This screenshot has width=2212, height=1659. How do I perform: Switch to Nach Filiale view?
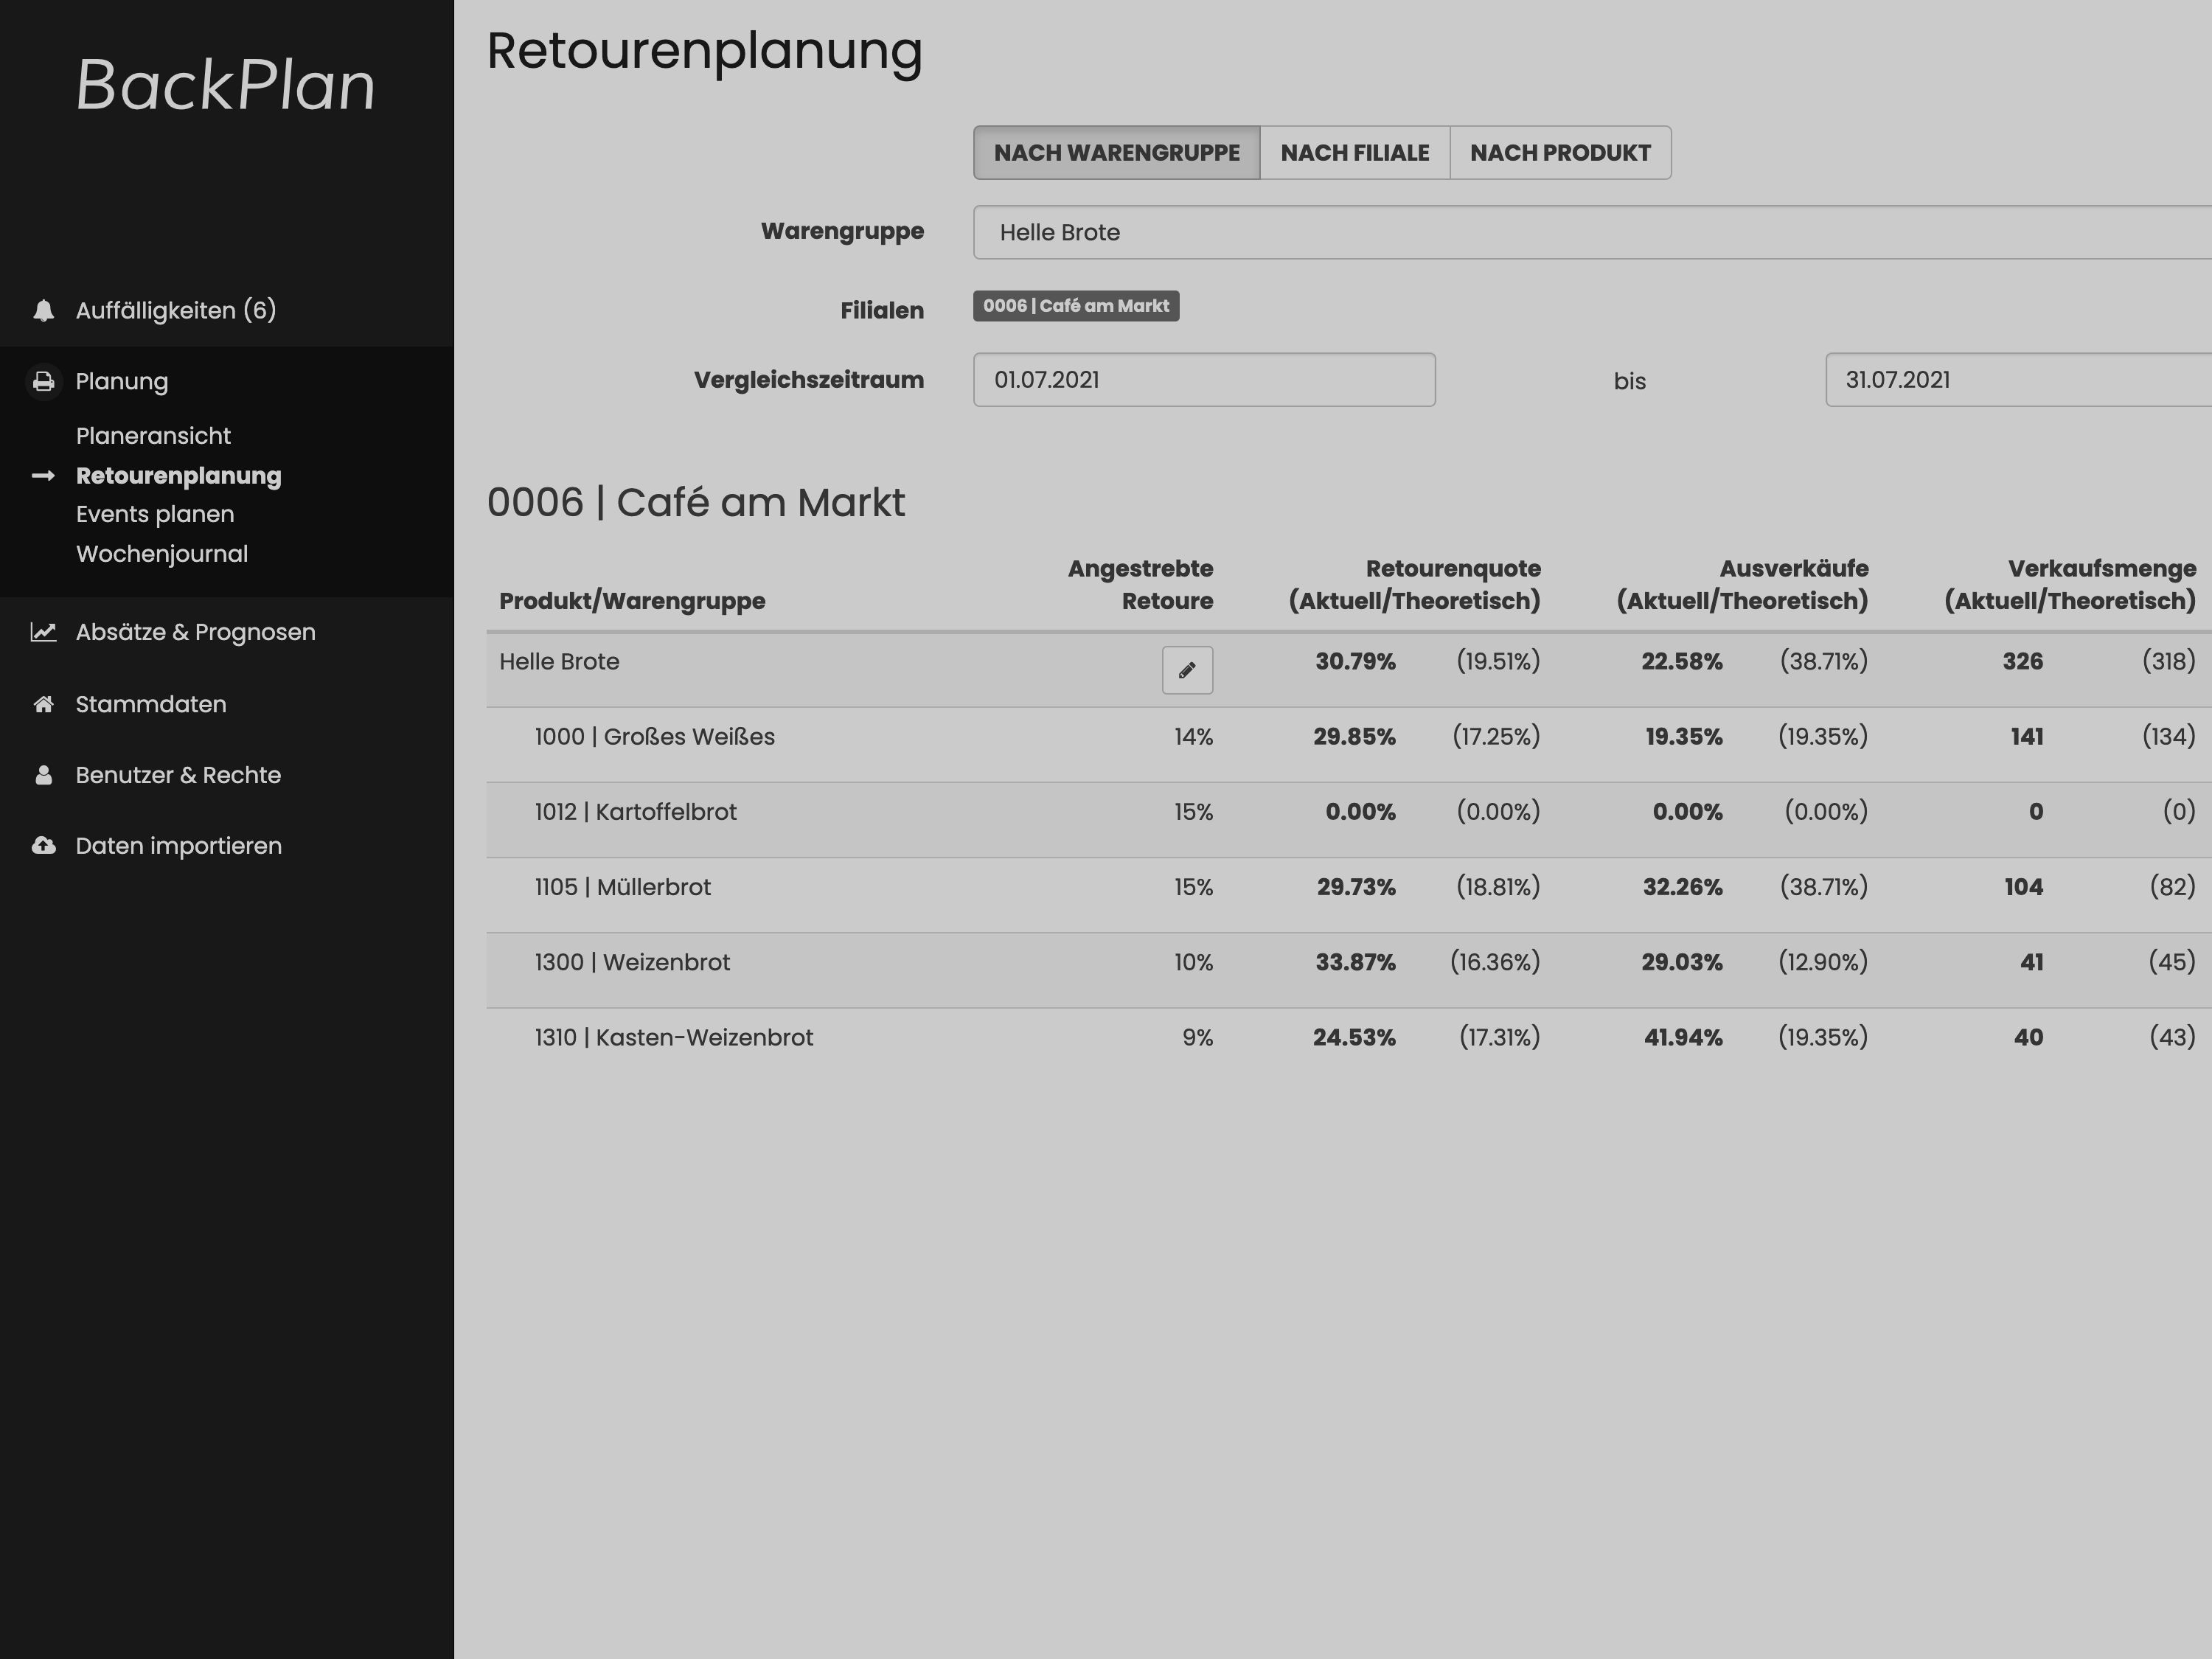click(x=1354, y=153)
